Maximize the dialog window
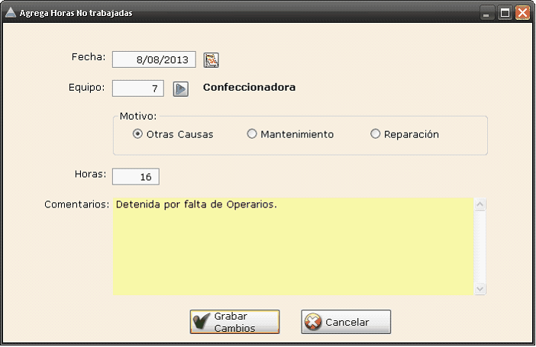 pyautogui.click(x=505, y=13)
